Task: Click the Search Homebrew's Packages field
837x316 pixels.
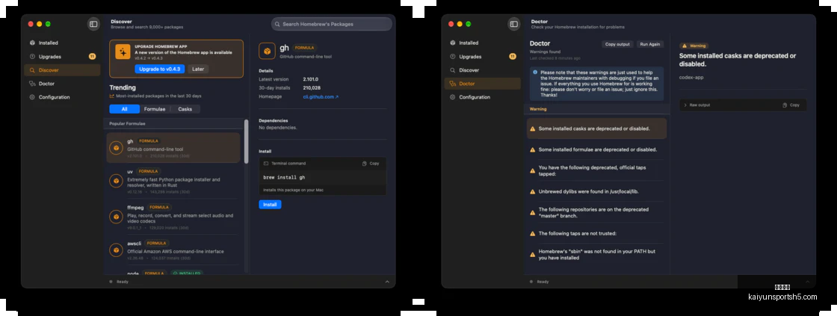Action: pyautogui.click(x=332, y=24)
